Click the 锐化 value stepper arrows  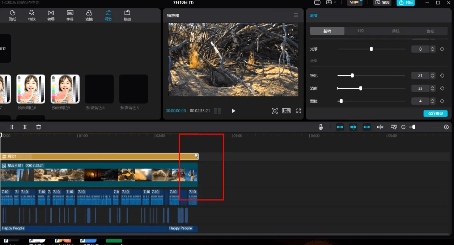[x=433, y=76]
